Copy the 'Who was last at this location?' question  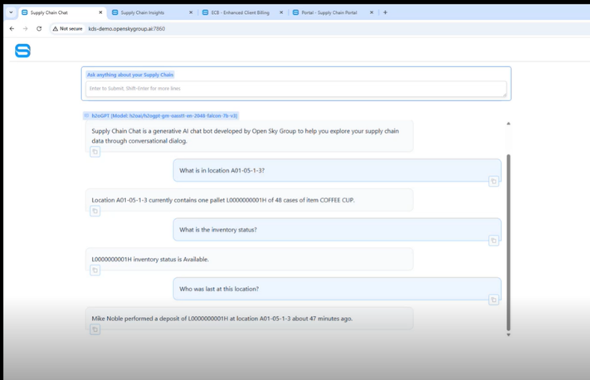[493, 300]
